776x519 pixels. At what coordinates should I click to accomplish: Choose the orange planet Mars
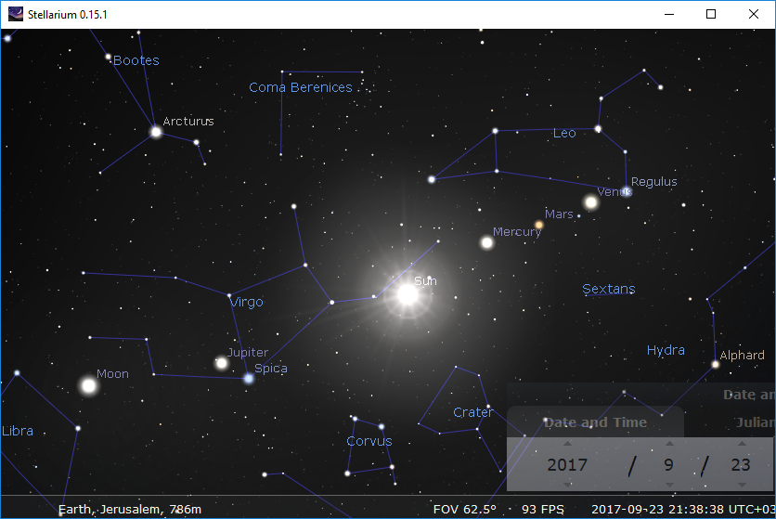click(x=538, y=225)
